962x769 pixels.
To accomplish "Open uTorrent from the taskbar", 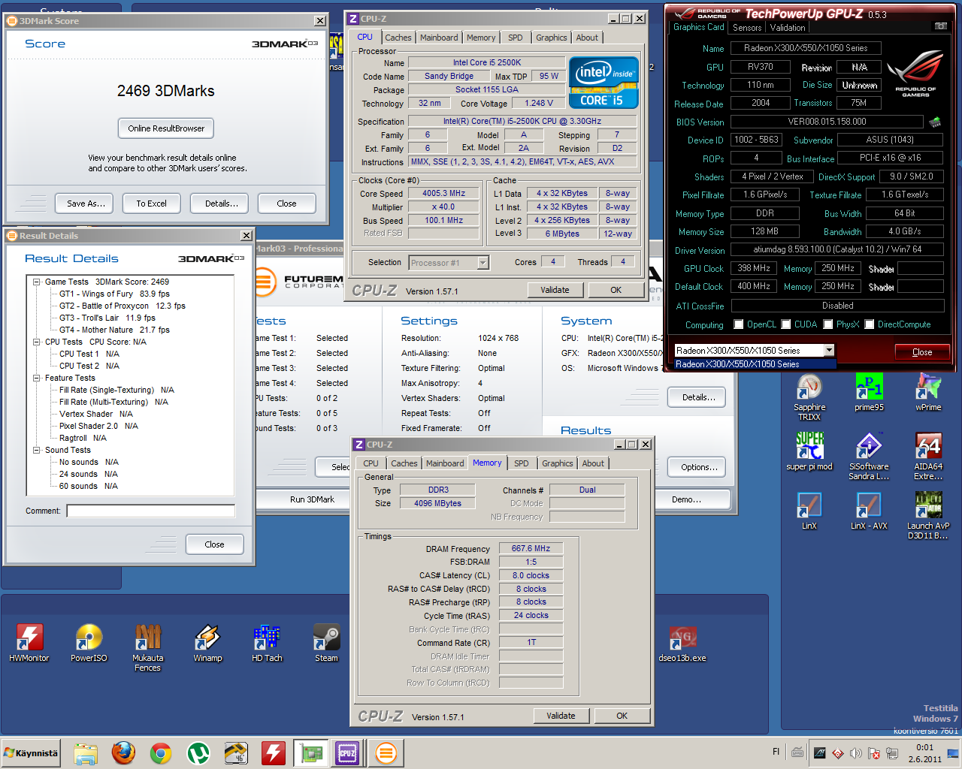I will pyautogui.click(x=198, y=753).
